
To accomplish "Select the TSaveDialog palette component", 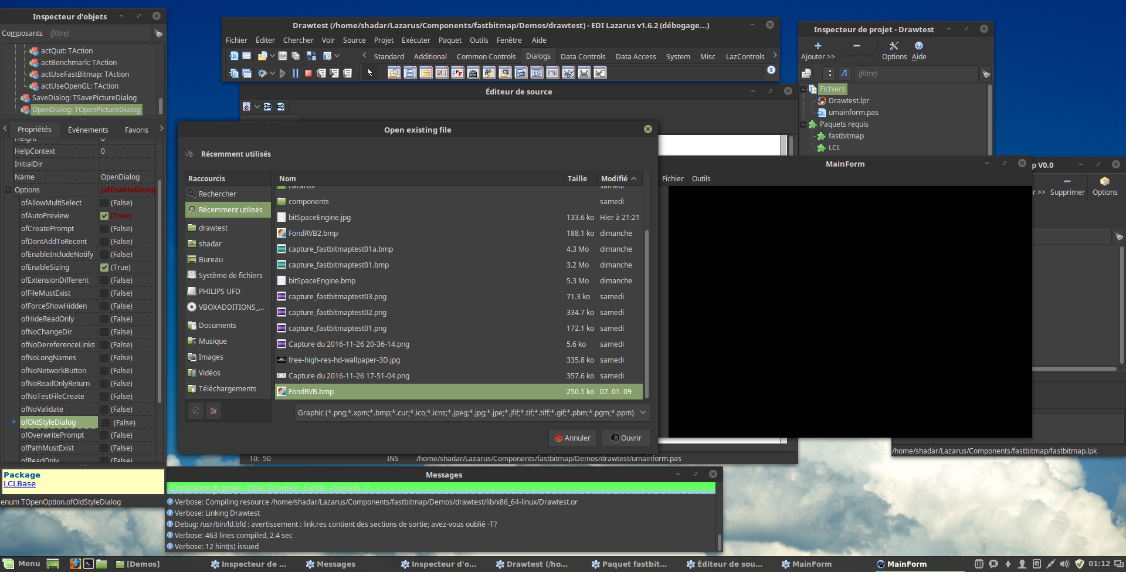I will click(x=410, y=73).
